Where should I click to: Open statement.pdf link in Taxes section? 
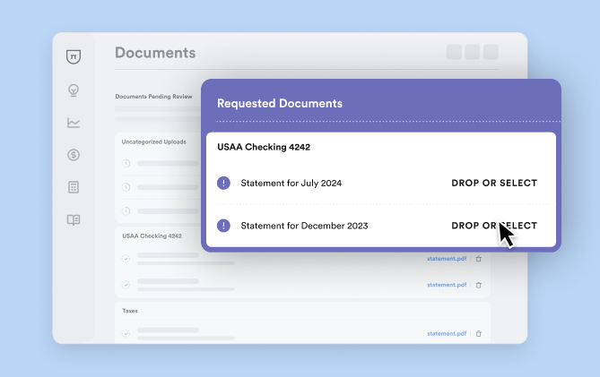pos(447,333)
